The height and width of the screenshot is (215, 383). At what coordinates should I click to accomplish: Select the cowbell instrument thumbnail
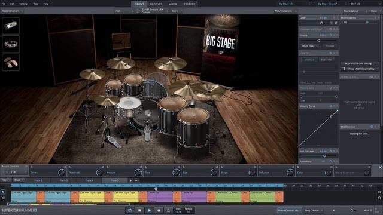pyautogui.click(x=11, y=25)
